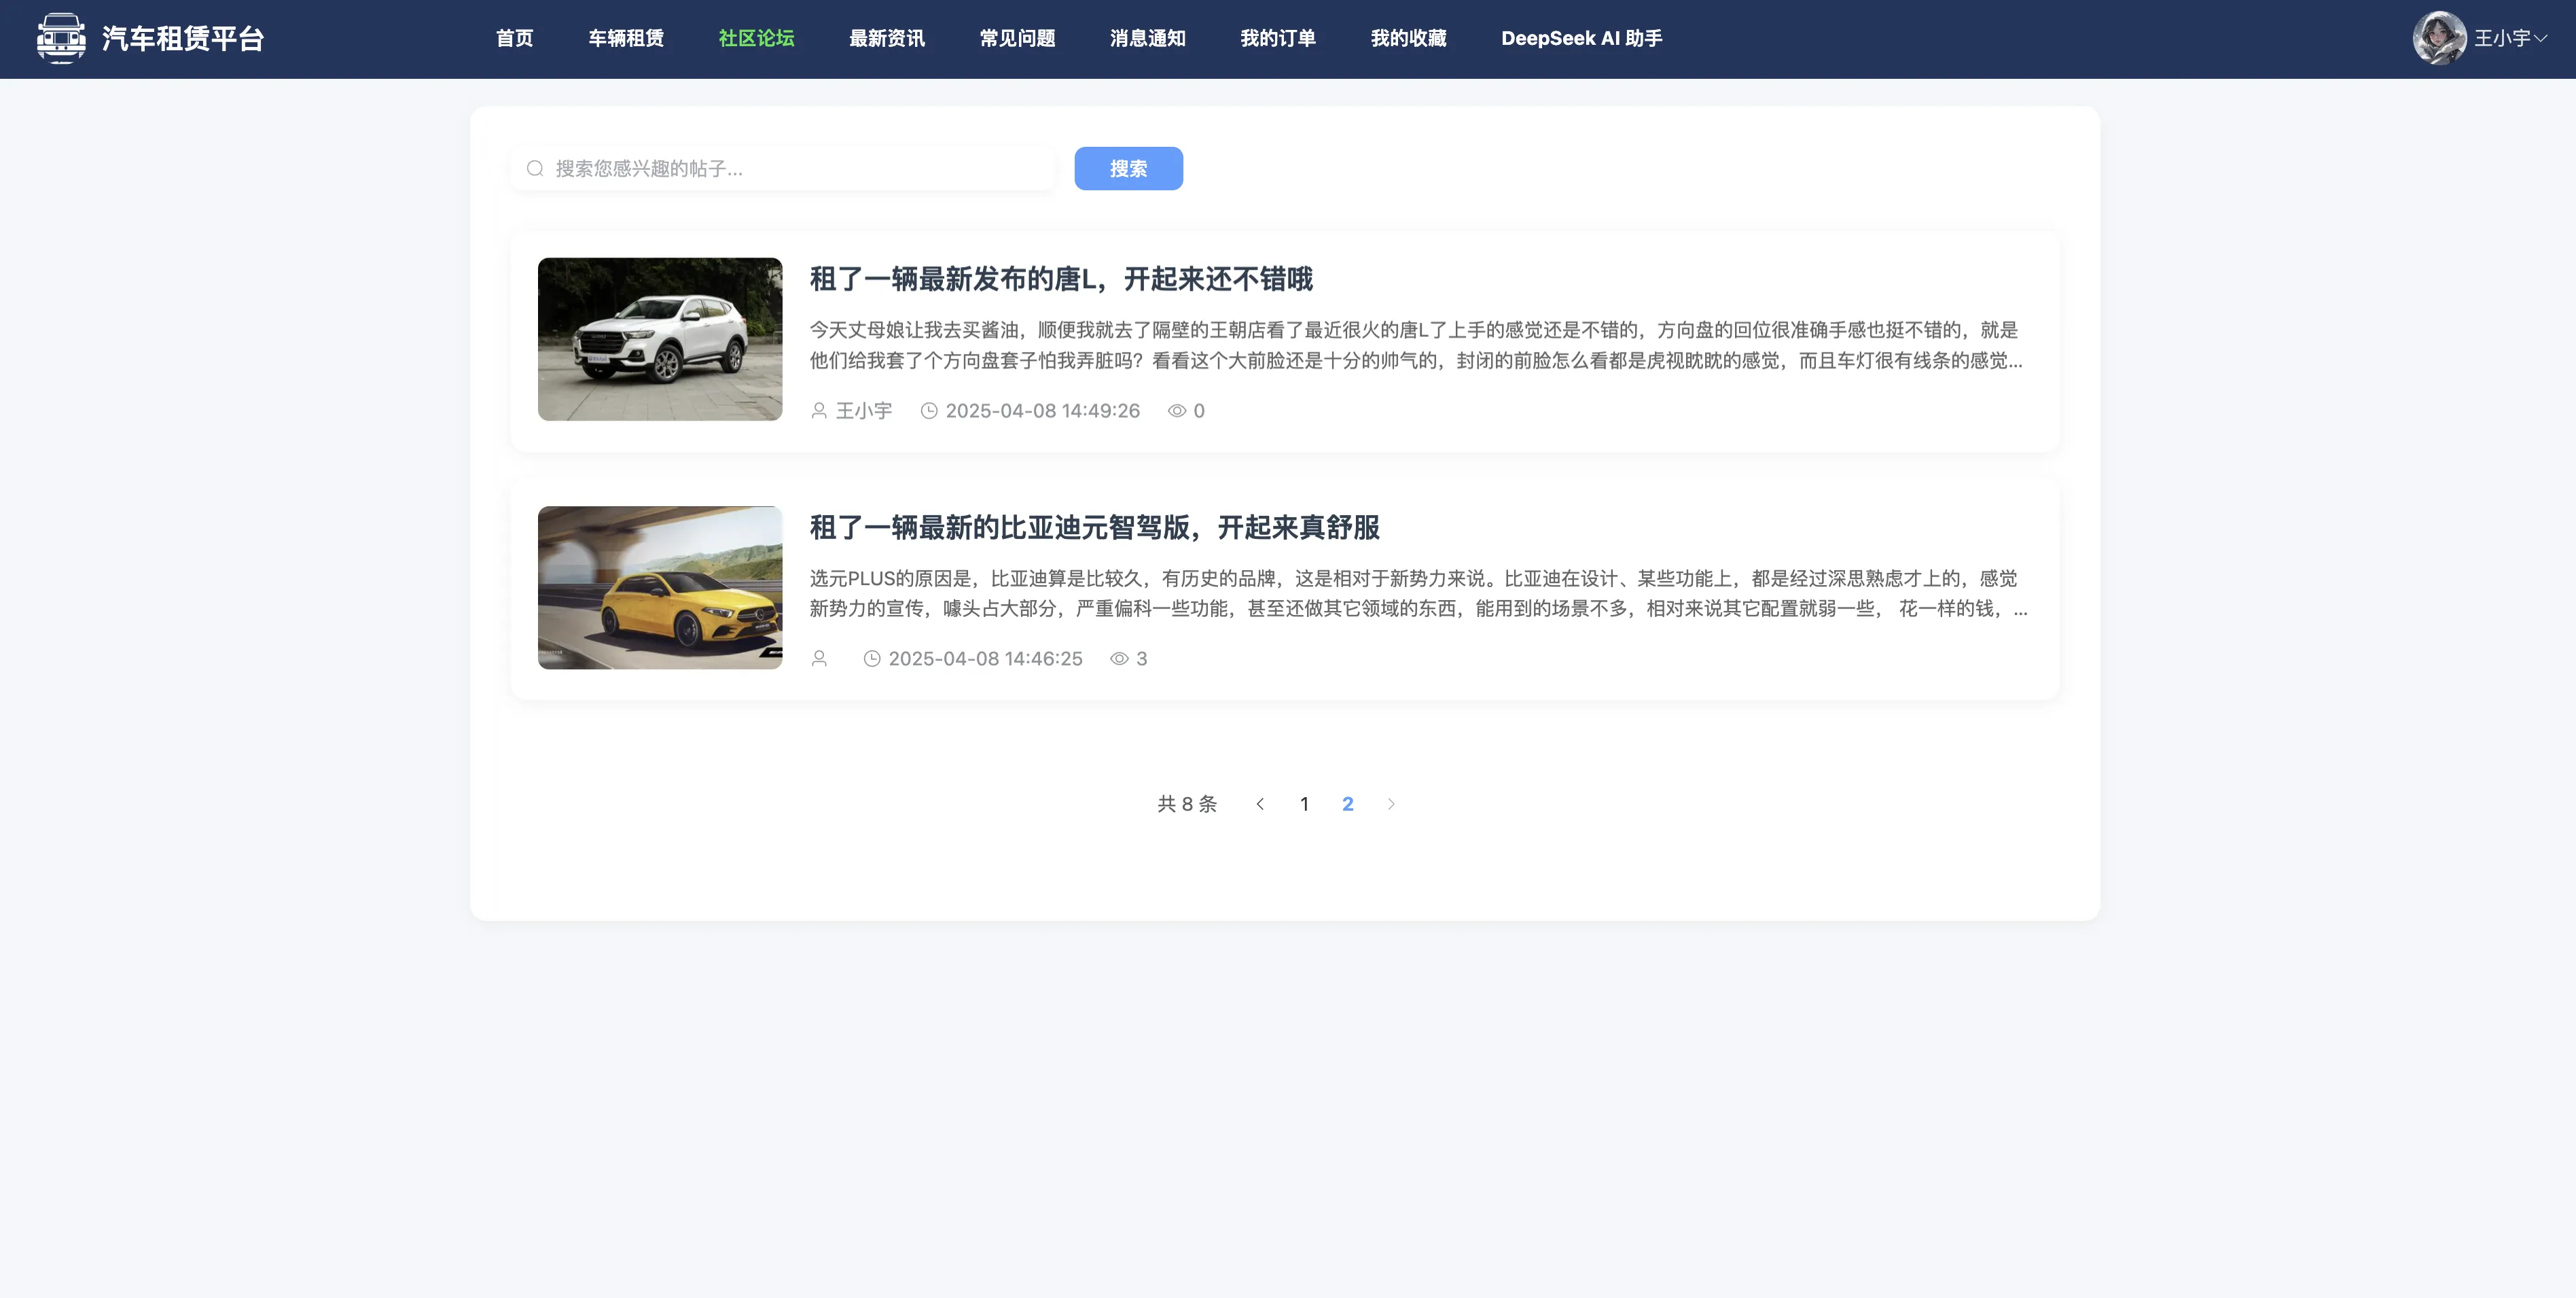Click the author icon on second post

[x=819, y=659]
